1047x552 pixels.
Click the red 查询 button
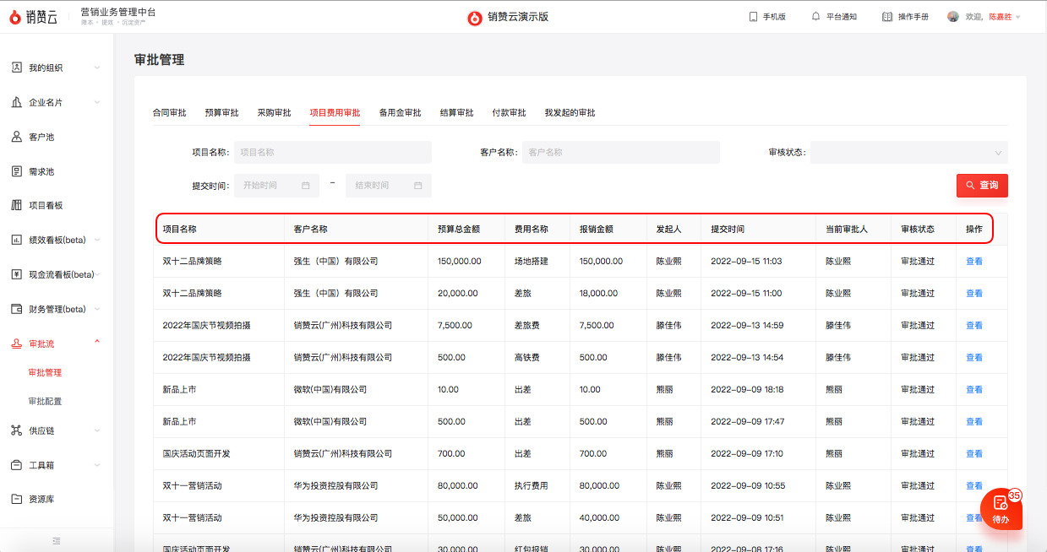click(982, 185)
